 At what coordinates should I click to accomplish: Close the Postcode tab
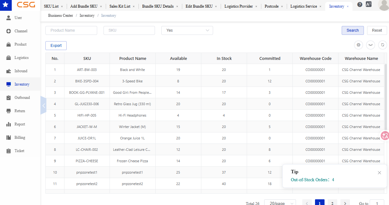pos(282,6)
